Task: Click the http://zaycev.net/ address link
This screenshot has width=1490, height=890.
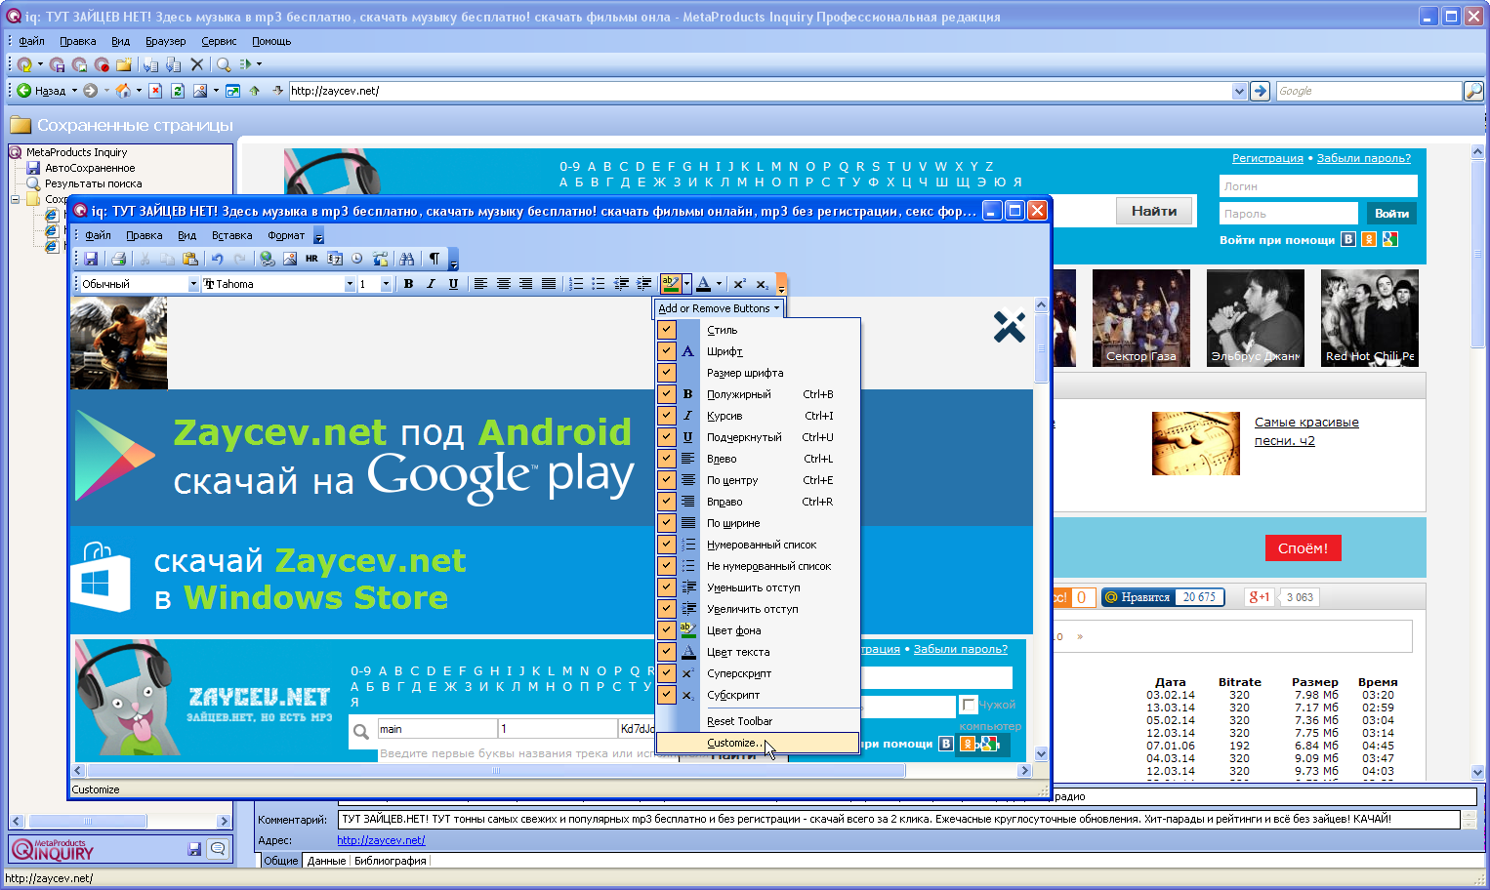Action: coord(381,840)
